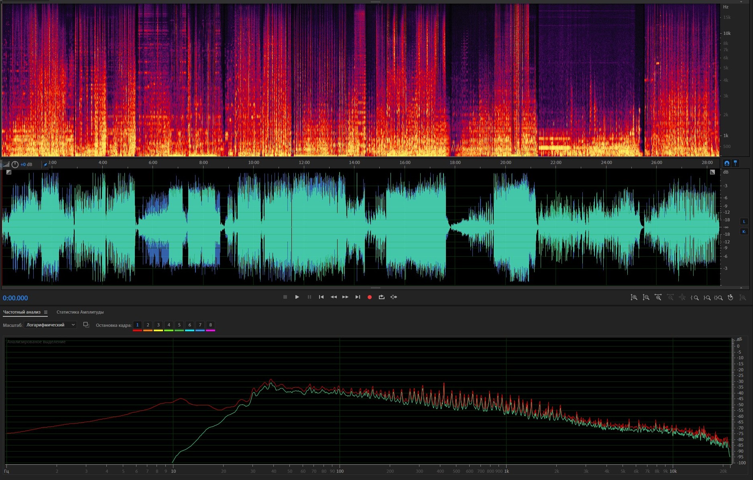Toggle snapping magnet icon

coord(727,163)
